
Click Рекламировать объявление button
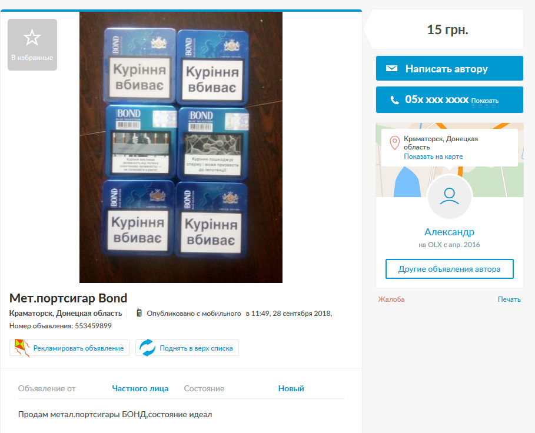tap(69, 348)
